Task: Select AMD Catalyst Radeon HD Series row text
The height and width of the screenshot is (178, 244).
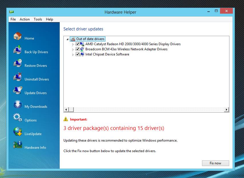Action: 133,44
